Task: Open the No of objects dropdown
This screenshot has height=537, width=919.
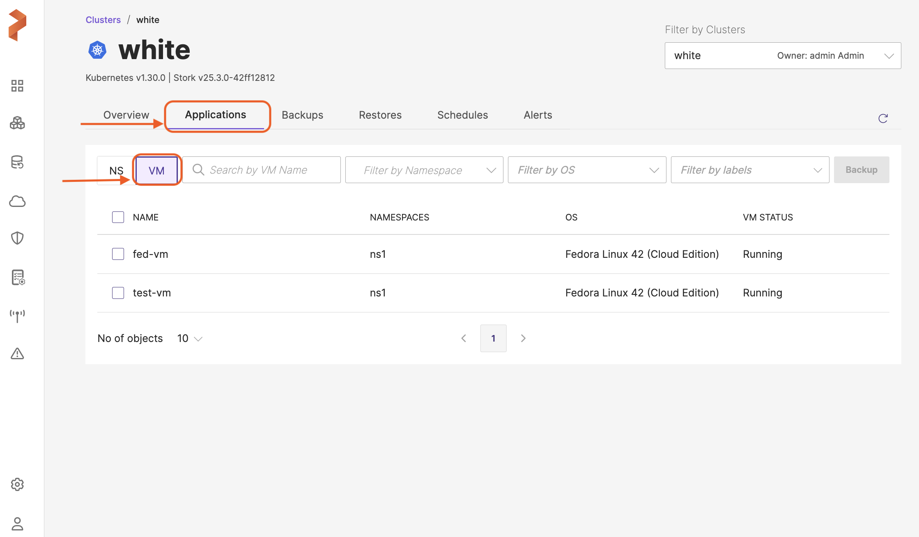Action: click(190, 338)
